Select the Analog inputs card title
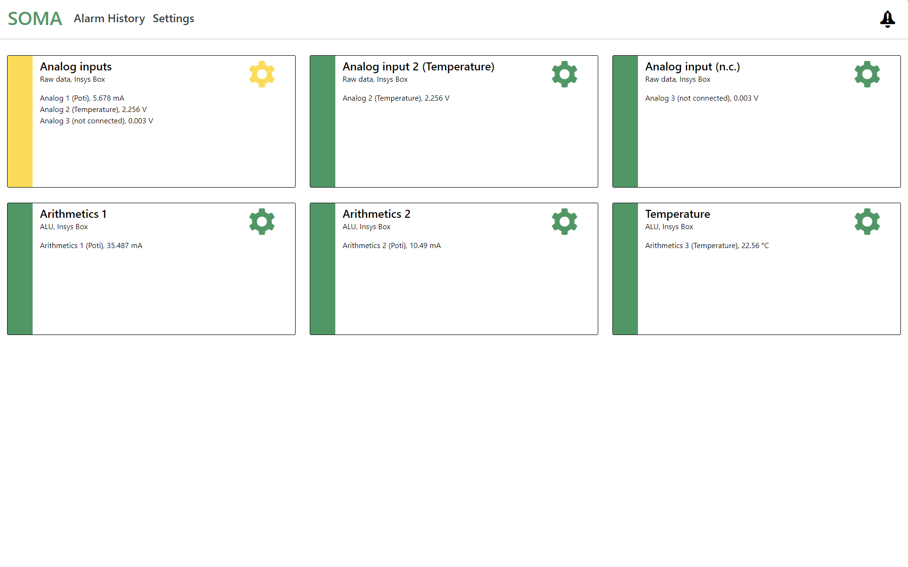Viewport: 908px width, 567px height. 76,67
